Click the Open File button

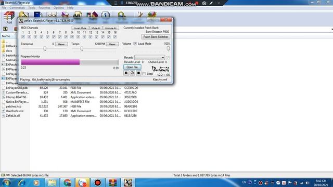[132, 67]
